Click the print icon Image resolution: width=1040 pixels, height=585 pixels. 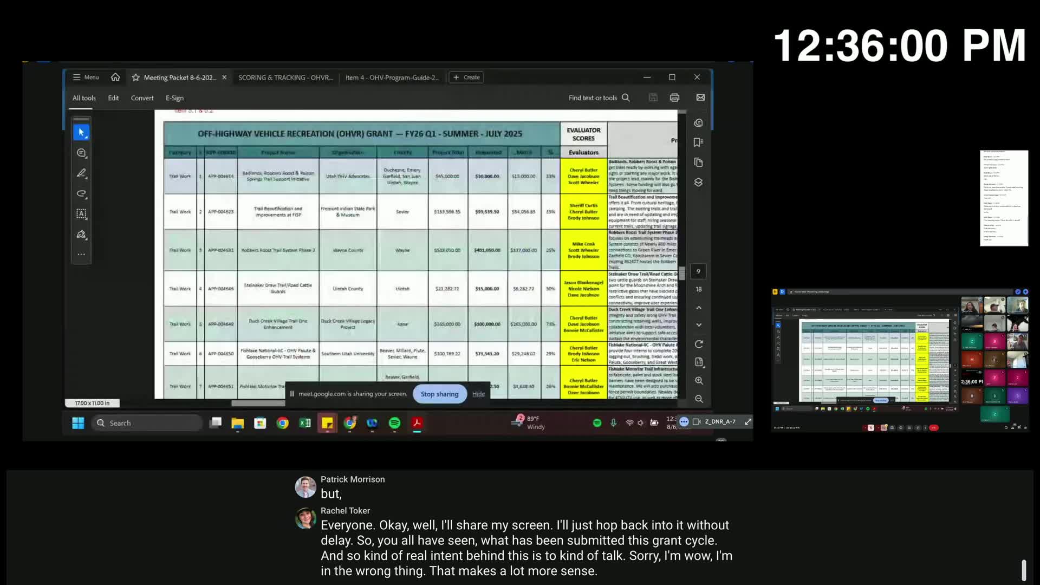674,97
